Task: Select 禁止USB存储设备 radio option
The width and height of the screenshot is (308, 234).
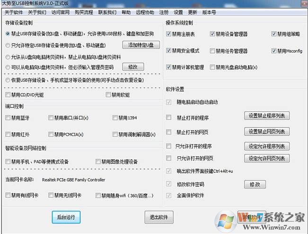Action: click(x=8, y=34)
